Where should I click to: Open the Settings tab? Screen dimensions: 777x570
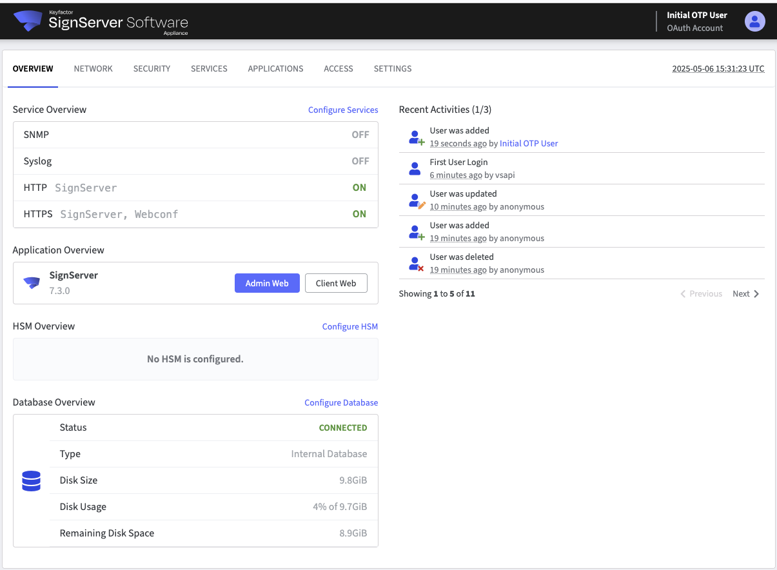392,69
